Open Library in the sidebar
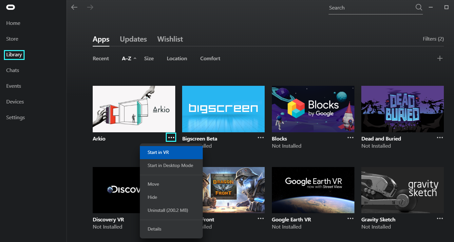 [x=14, y=55]
